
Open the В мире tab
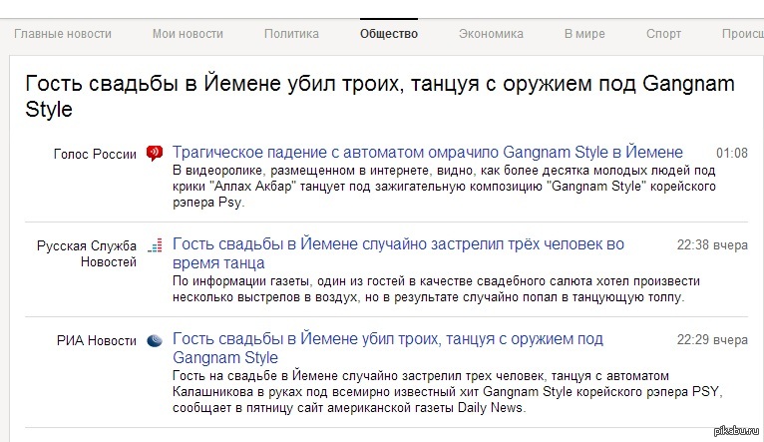[584, 33]
